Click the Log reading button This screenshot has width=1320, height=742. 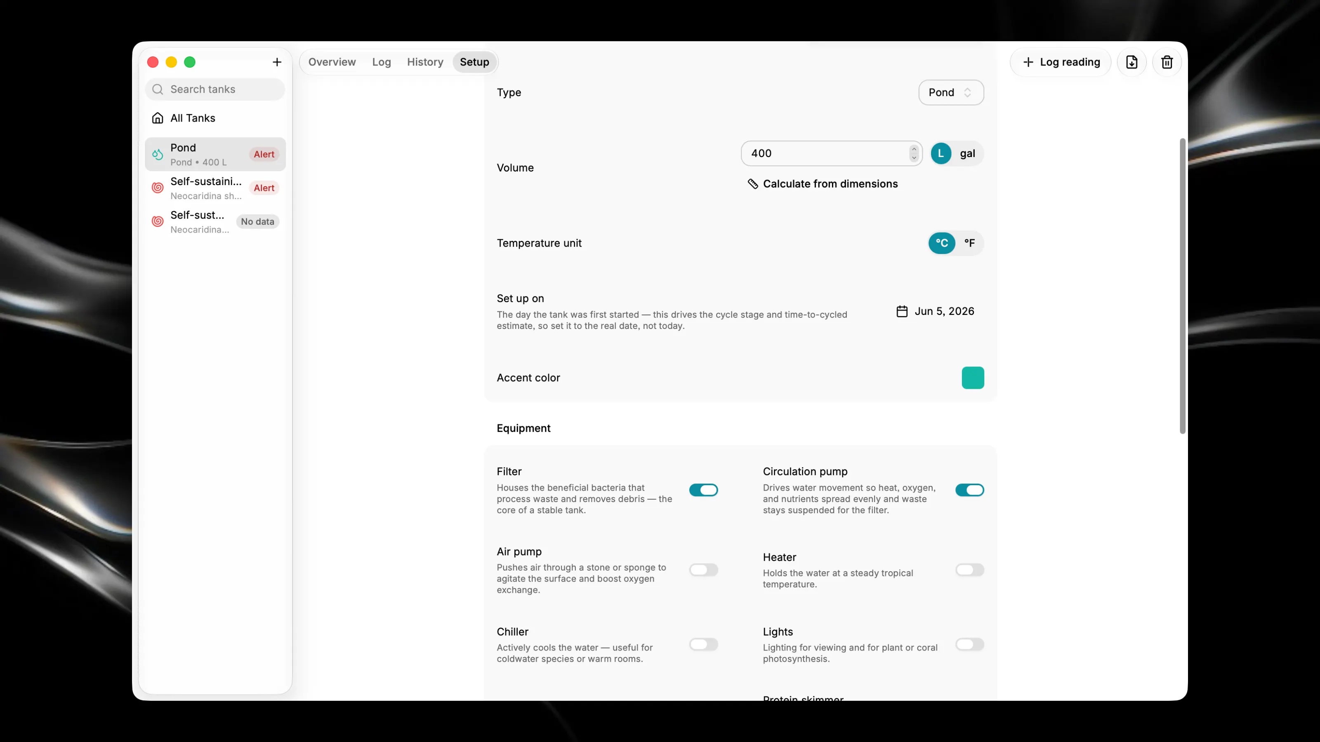coord(1060,62)
